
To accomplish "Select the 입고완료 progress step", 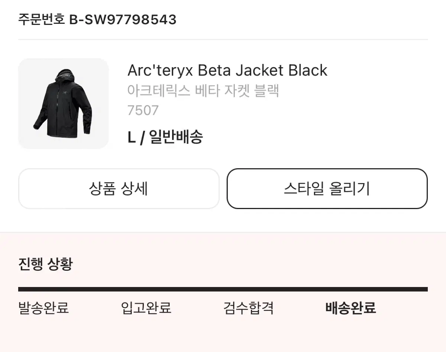I will click(146, 308).
